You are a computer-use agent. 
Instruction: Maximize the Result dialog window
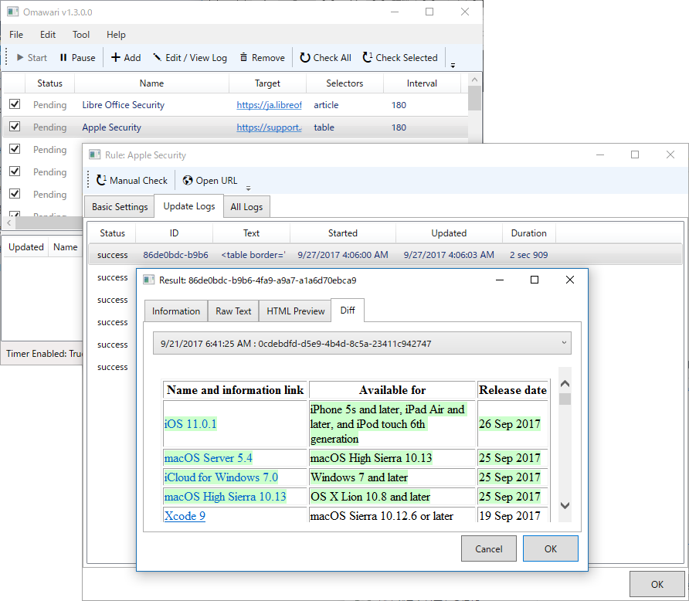click(x=535, y=280)
